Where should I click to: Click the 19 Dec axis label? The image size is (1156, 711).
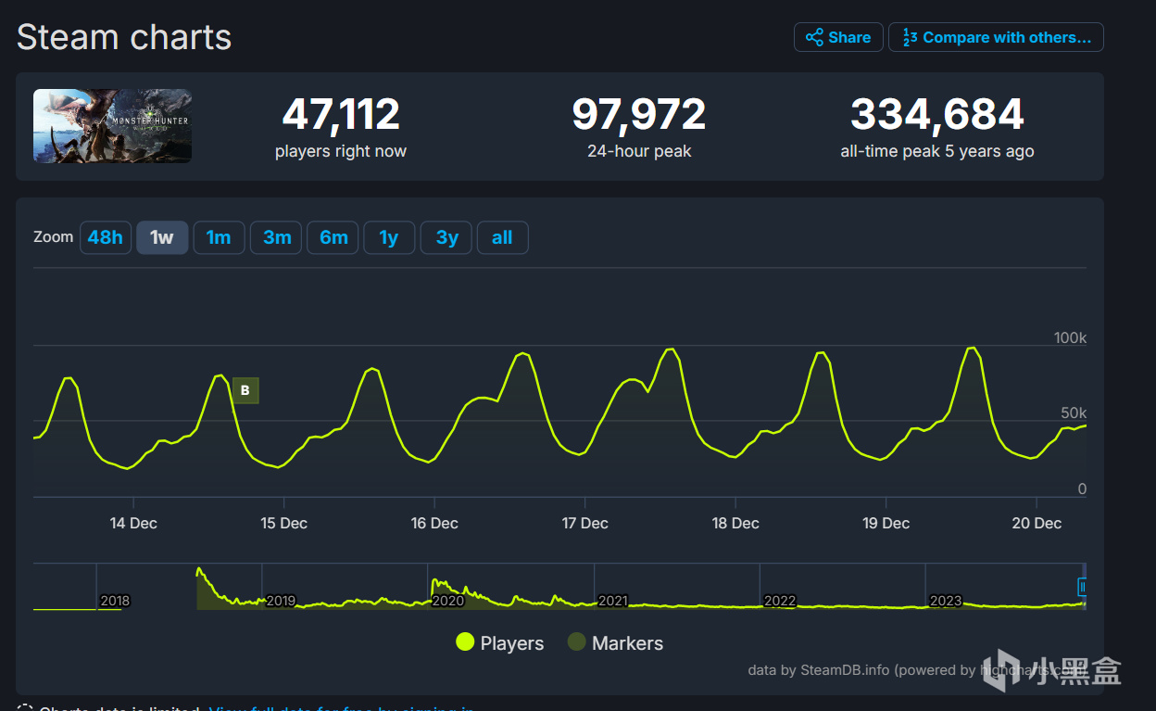886,523
